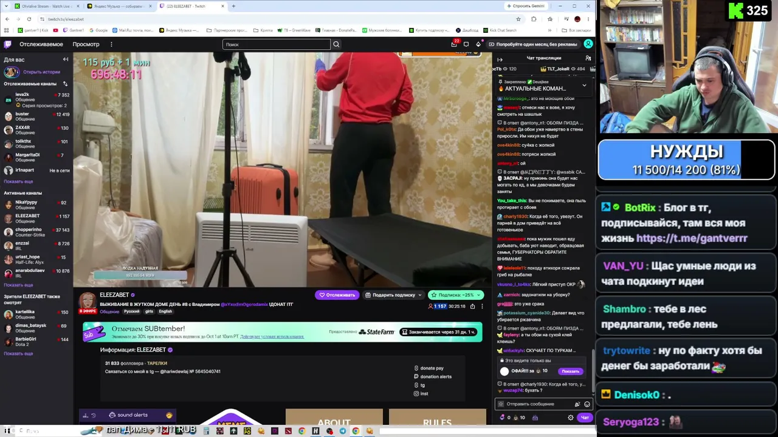Select the Русский stream tag

click(x=132, y=311)
